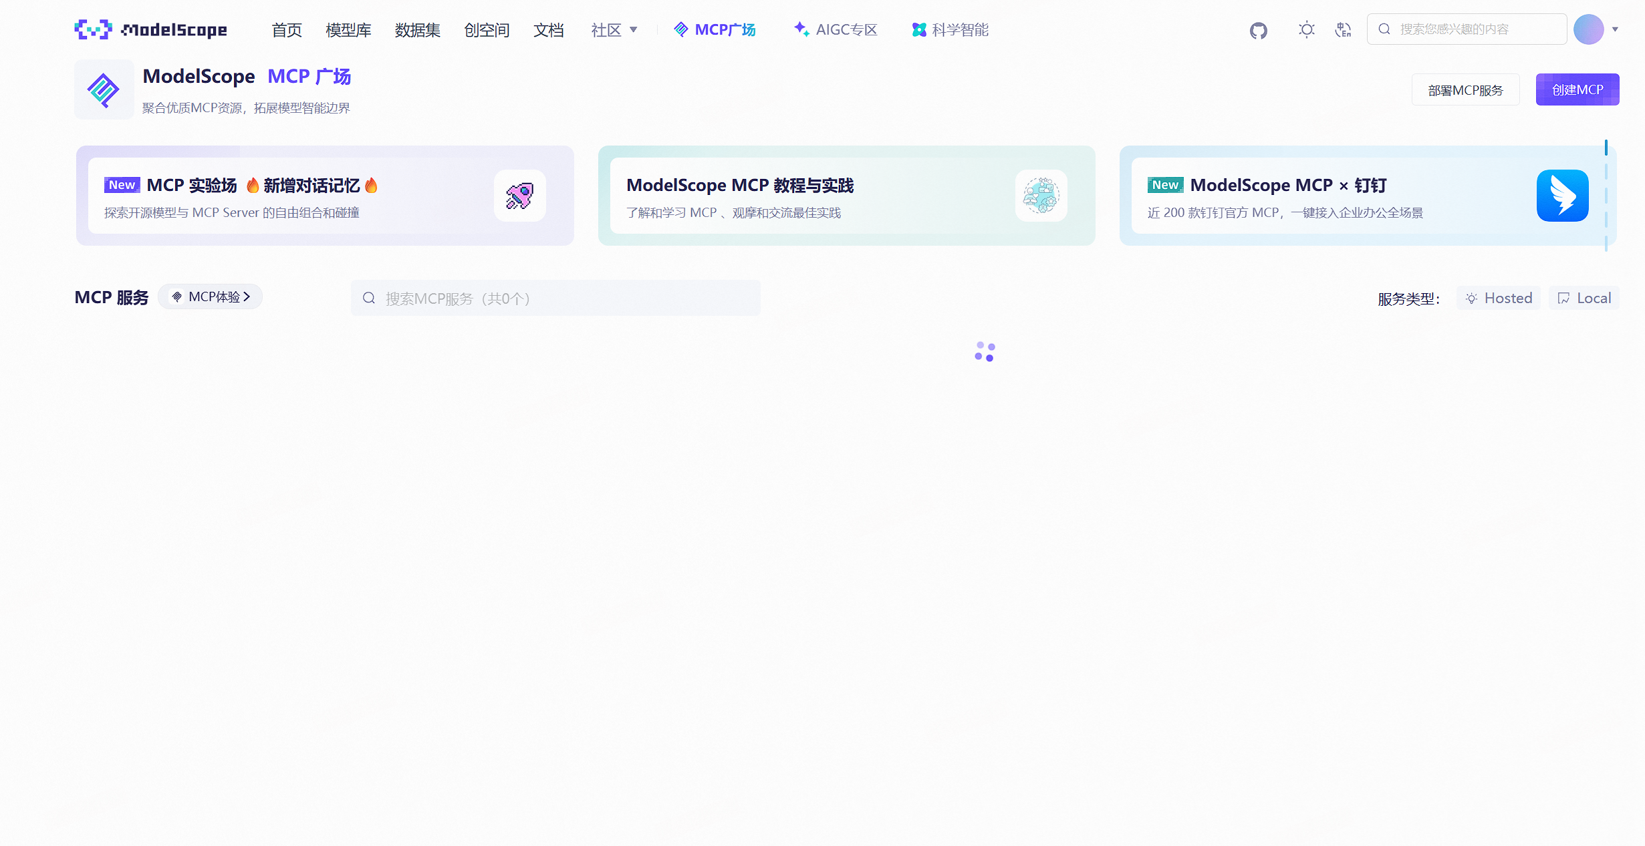This screenshot has width=1645, height=846.
Task: Click the banner carousel indicator bar
Action: pyautogui.click(x=1606, y=148)
